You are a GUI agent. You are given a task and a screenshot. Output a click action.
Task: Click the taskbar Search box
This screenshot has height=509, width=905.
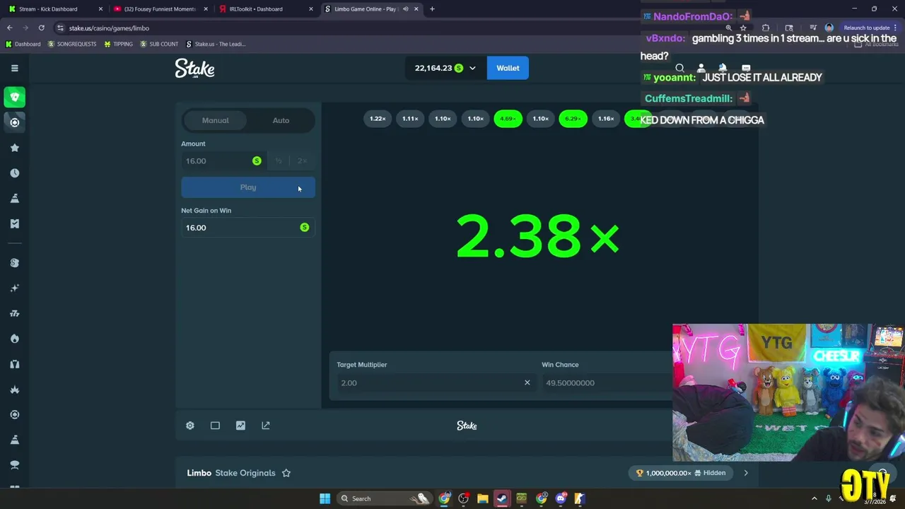pyautogui.click(x=385, y=498)
